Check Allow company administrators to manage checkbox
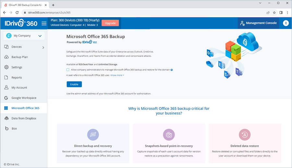Screen dimensions: 292x168 (x=68, y=70)
